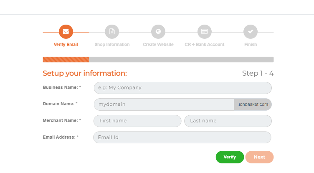Click the Finish checkmark step icon
Image resolution: width=314 pixels, height=173 pixels.
coord(251,32)
